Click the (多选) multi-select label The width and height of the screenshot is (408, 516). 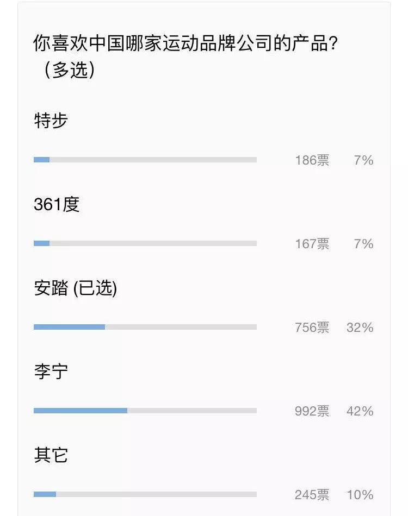pyautogui.click(x=70, y=70)
